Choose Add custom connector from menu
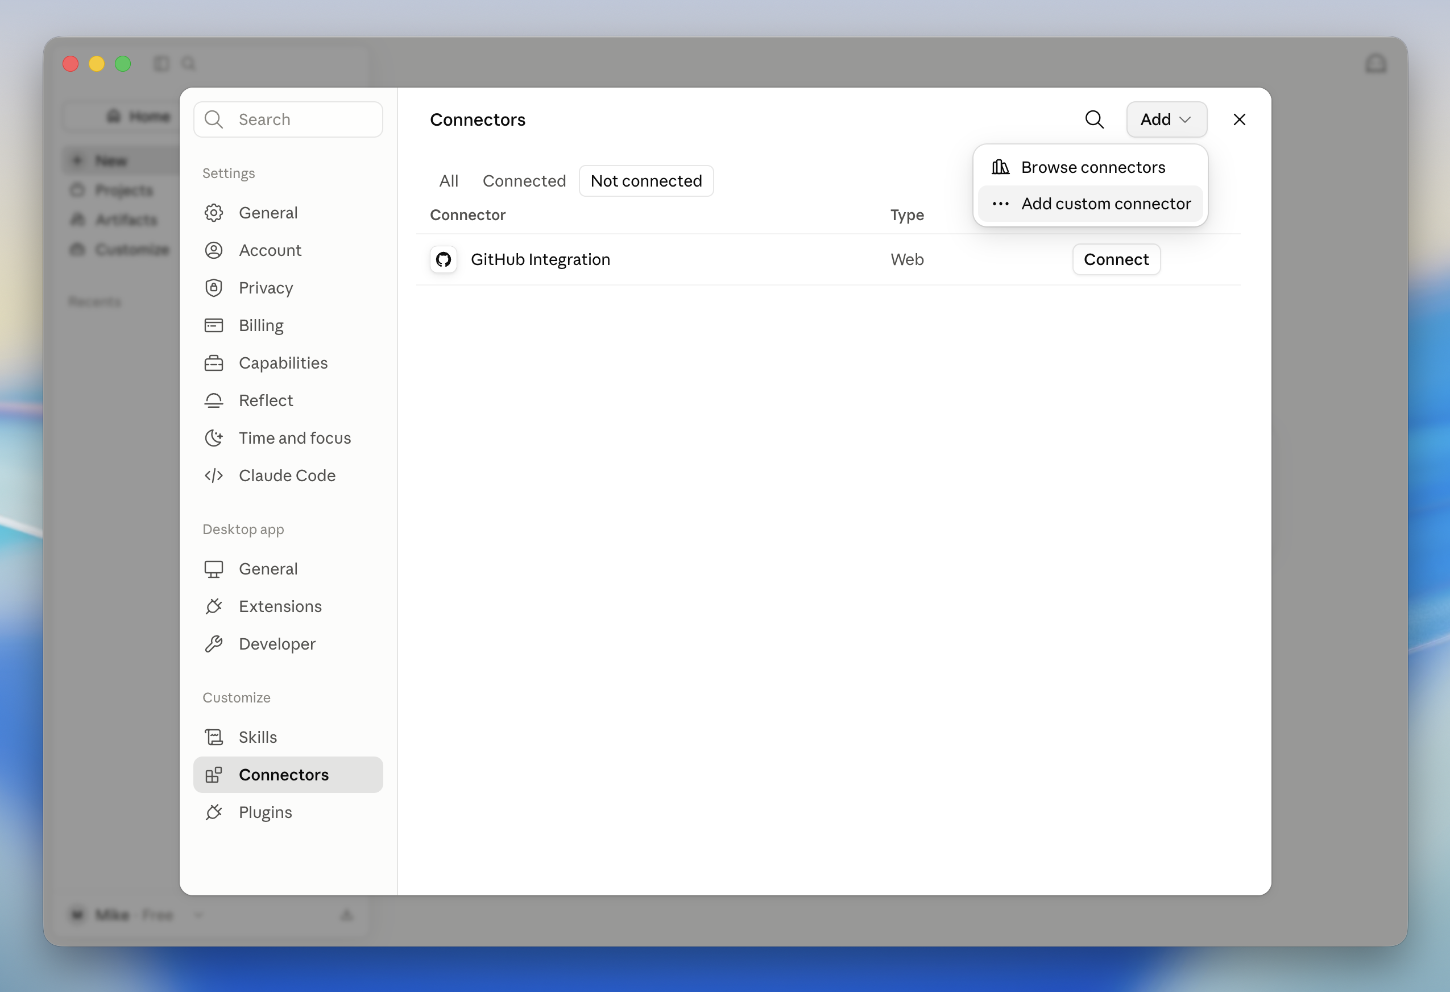This screenshot has width=1450, height=992. [1090, 204]
